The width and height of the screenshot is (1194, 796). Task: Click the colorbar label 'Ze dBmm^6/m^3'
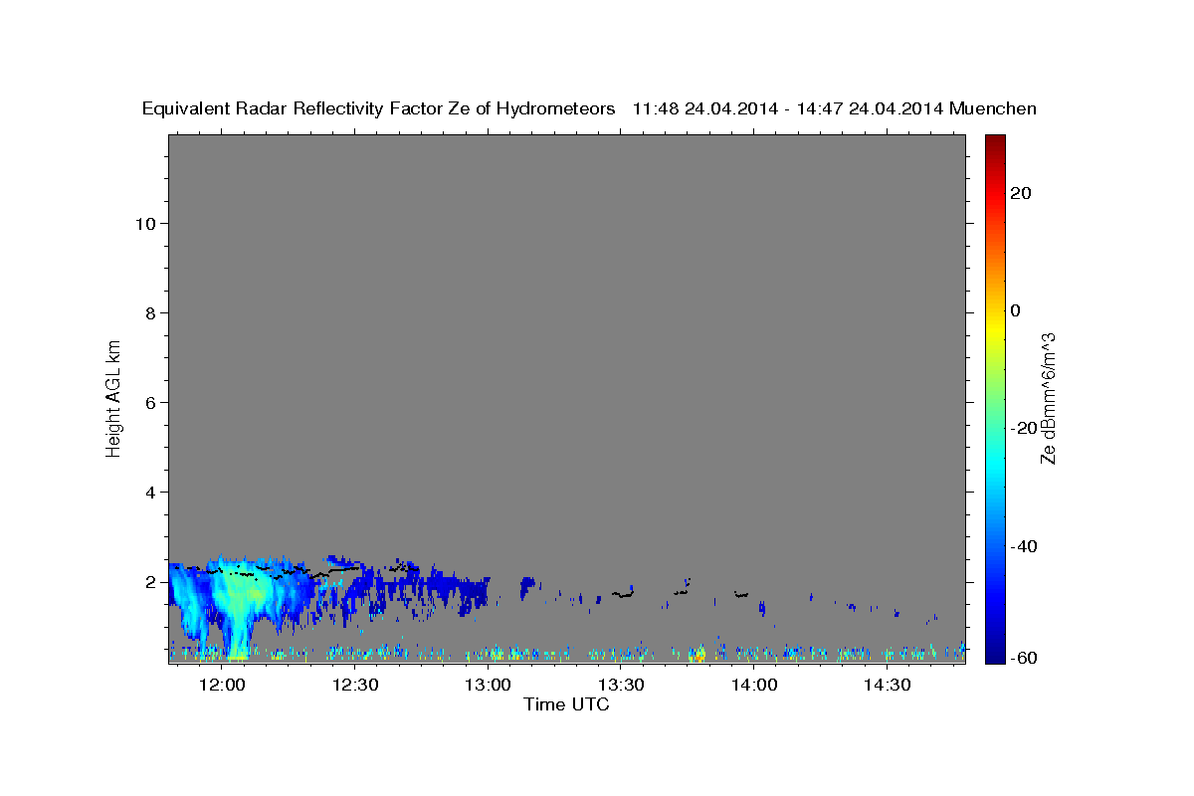pos(1047,398)
